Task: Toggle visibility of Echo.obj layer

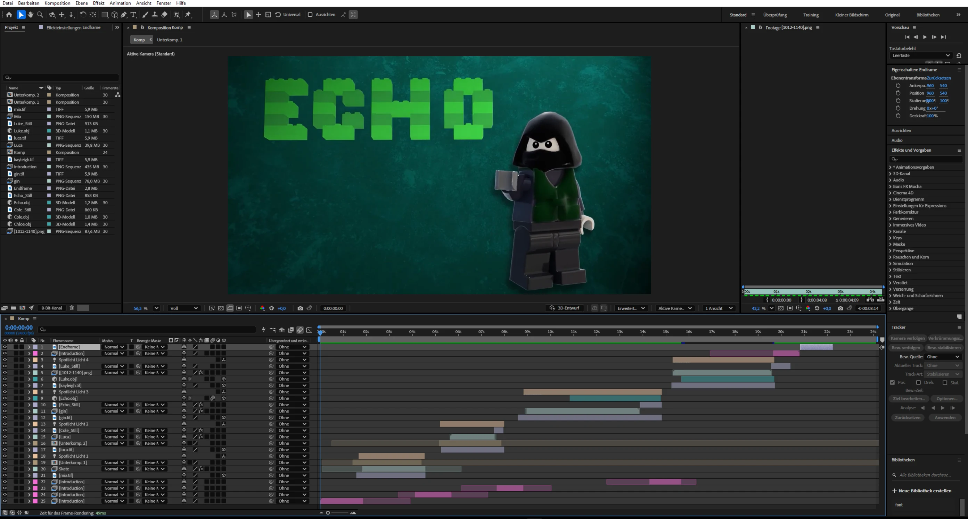Action: point(5,398)
